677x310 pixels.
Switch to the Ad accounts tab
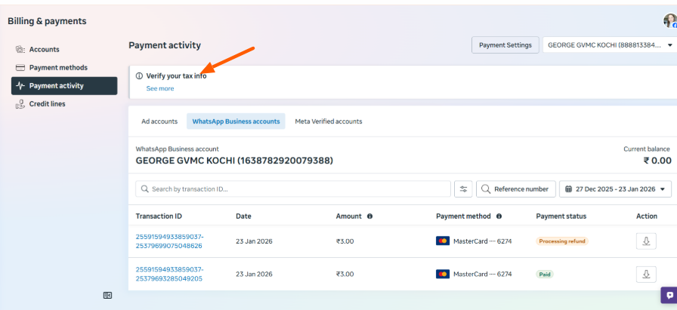159,121
